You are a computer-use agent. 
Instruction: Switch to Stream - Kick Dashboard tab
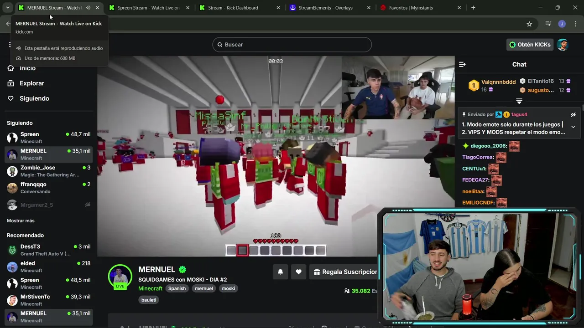[233, 8]
